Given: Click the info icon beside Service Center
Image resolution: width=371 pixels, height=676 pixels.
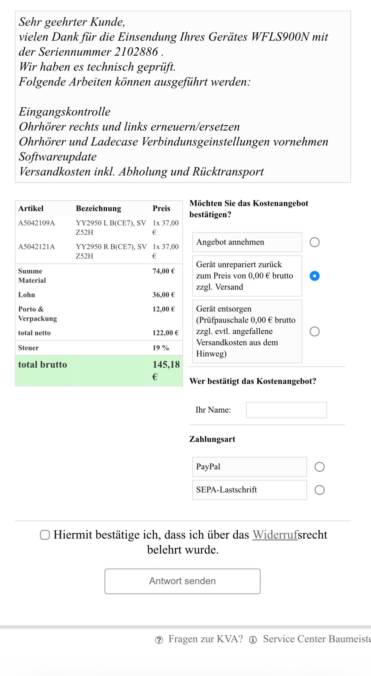Looking at the screenshot, I should click(x=253, y=640).
